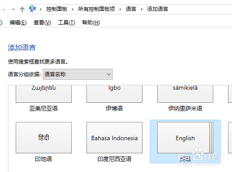The image size is (232, 172).
Task: Click the language control panel address icon
Action: [x=33, y=9]
